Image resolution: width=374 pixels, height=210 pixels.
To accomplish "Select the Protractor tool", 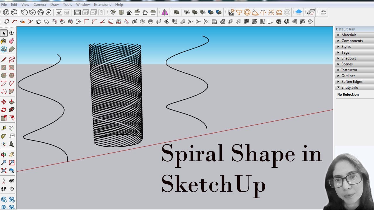I will coord(4,136).
